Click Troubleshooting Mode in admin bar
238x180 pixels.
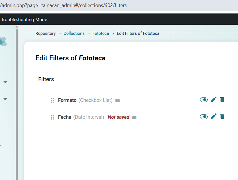coord(24,20)
